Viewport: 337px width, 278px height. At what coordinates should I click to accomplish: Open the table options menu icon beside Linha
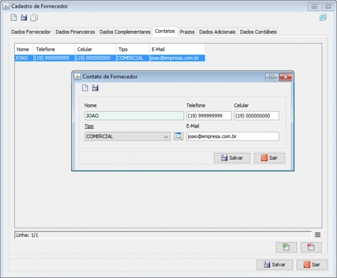(318, 235)
